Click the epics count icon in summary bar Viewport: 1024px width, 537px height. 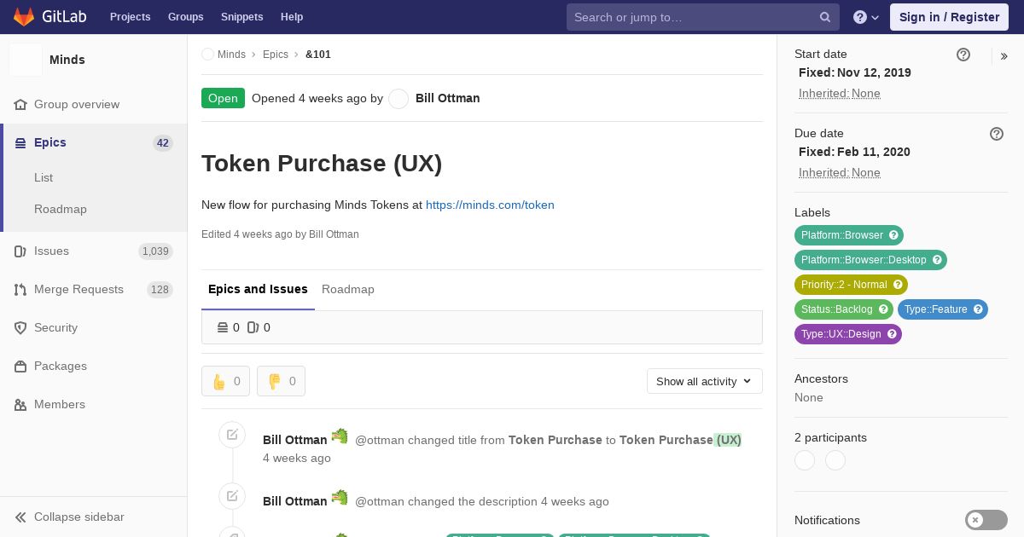[x=223, y=327]
